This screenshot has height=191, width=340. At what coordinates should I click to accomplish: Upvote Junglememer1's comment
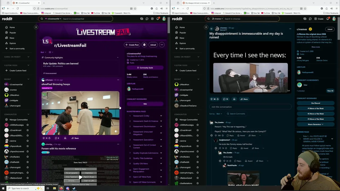220,148
